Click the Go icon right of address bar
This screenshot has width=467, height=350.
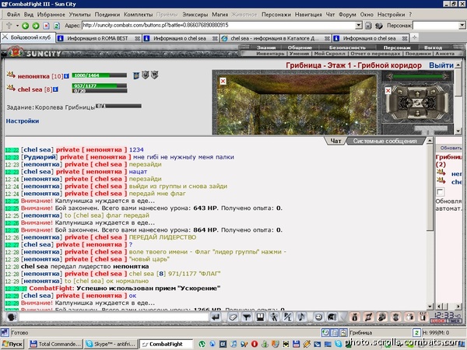[368, 26]
